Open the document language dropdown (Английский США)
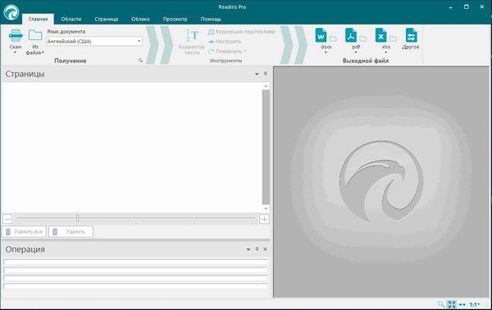This screenshot has width=492, height=310. (94, 41)
